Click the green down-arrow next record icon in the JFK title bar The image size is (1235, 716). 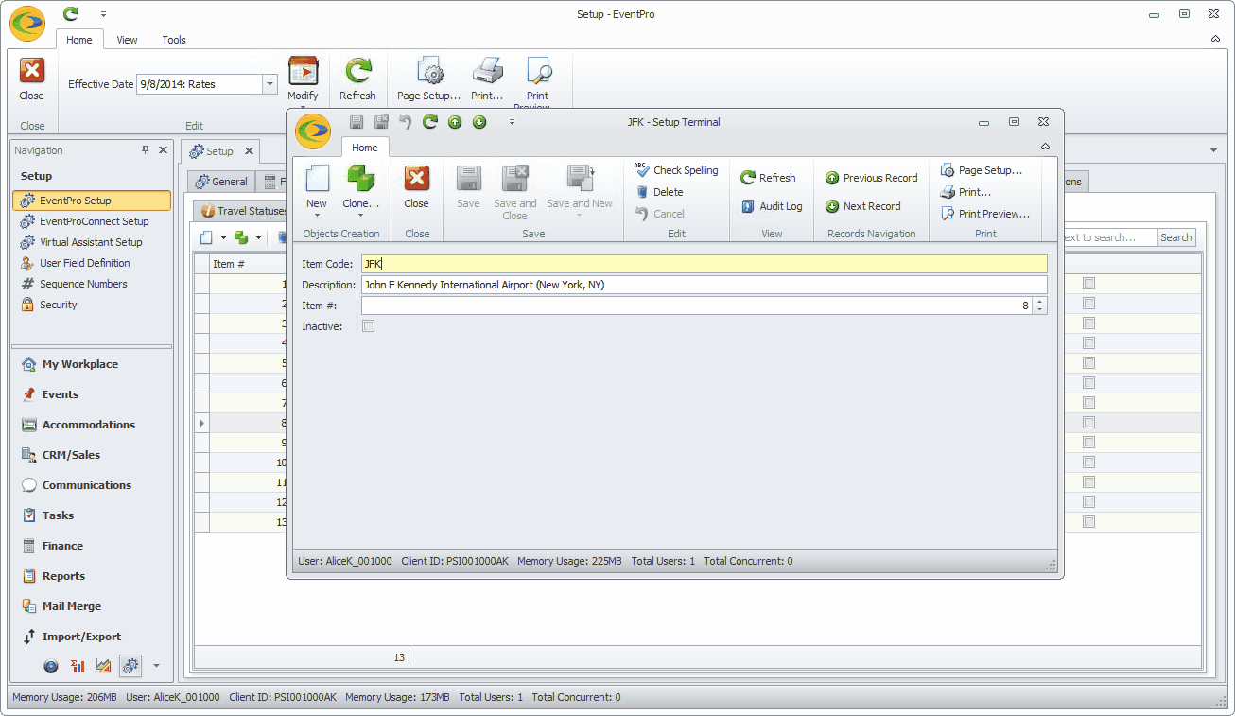[479, 122]
